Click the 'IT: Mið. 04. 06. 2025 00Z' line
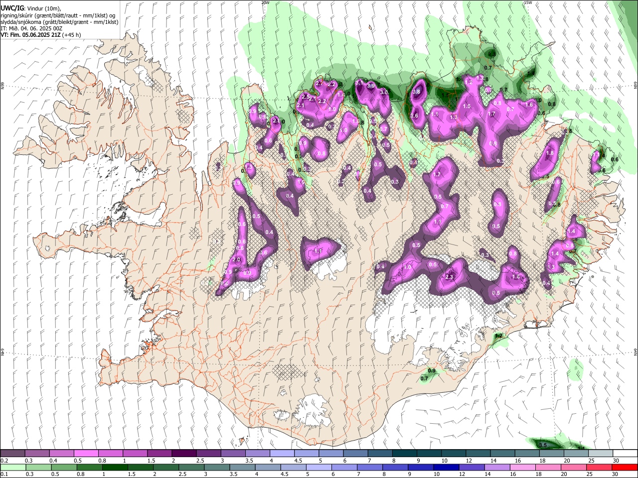 tap(31, 28)
